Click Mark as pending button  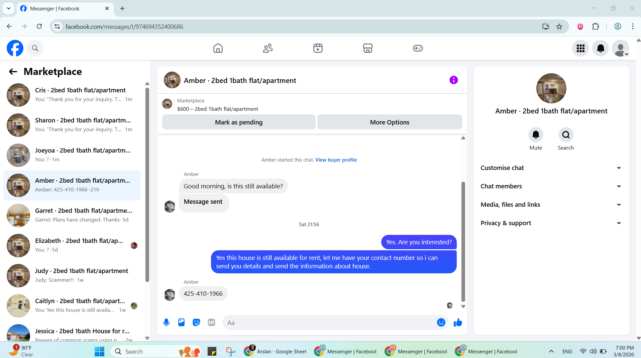[x=239, y=122]
